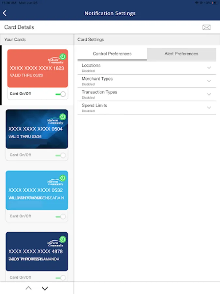
Task: Tap green power icon on card 4878
Action: coord(63,239)
